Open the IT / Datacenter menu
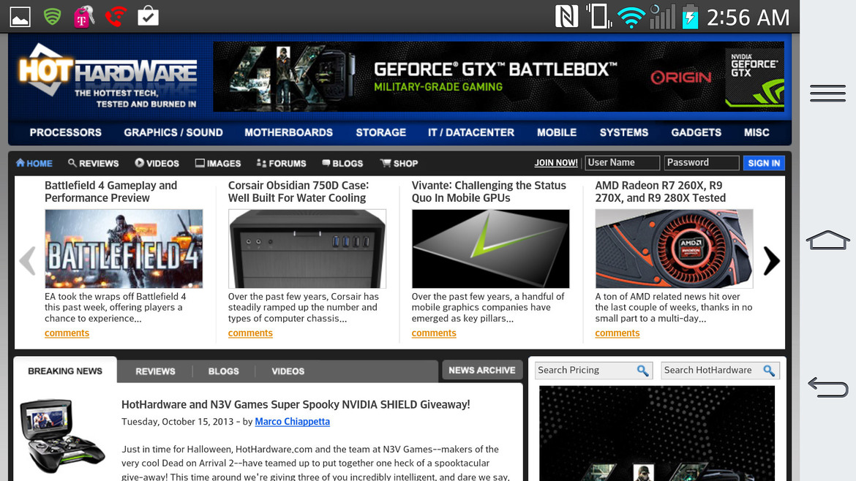The image size is (856, 481). click(470, 132)
